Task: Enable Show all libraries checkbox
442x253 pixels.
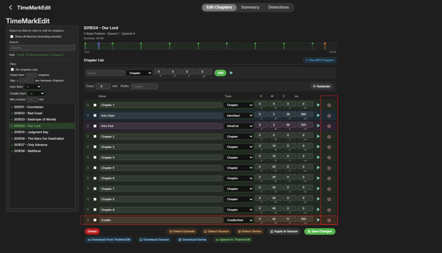Action: (12, 36)
